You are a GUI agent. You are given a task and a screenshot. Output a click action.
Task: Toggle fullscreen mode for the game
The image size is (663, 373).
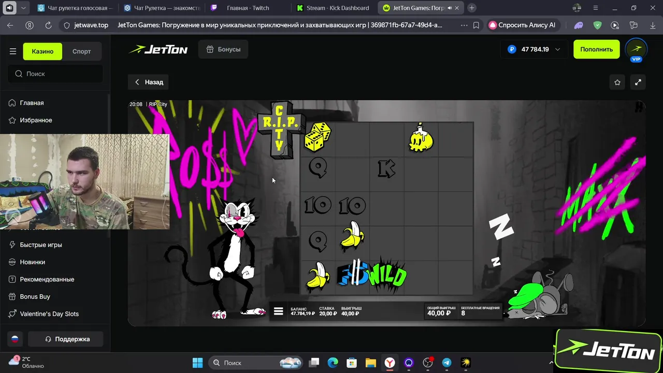pyautogui.click(x=638, y=82)
